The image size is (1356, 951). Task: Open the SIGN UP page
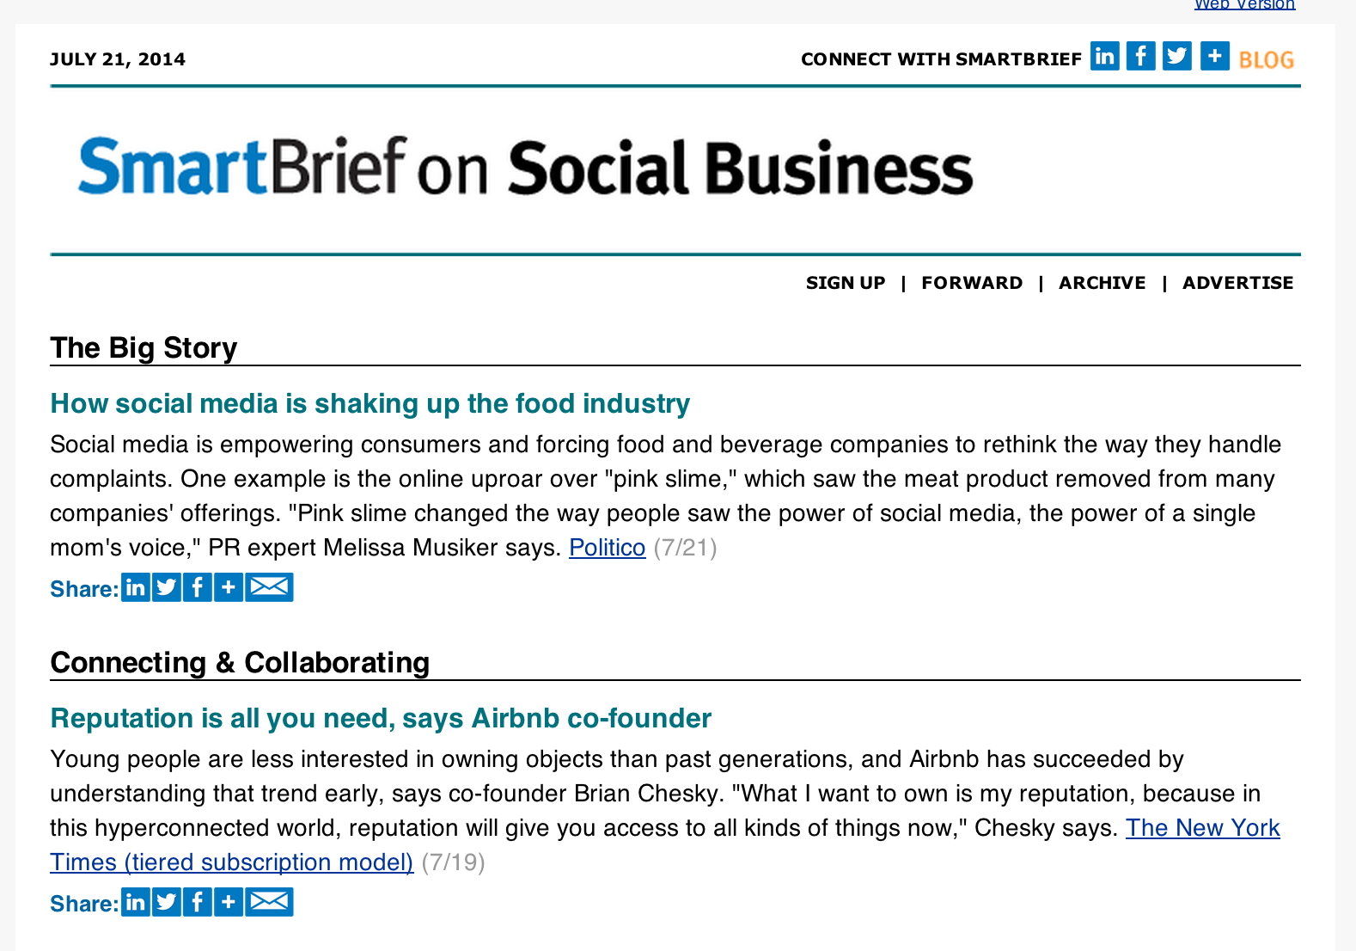[845, 282]
